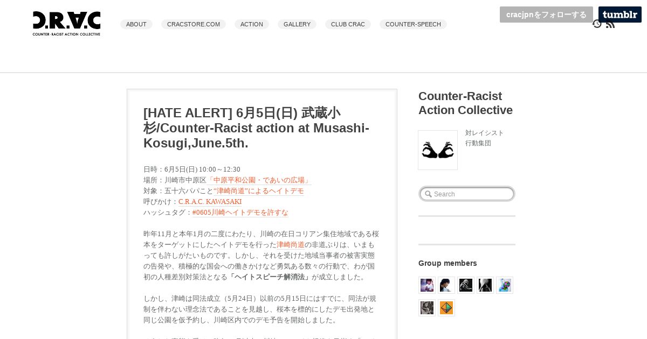Click the C.R.A.C. logo in header
The width and height of the screenshot is (647, 339).
[66, 24]
